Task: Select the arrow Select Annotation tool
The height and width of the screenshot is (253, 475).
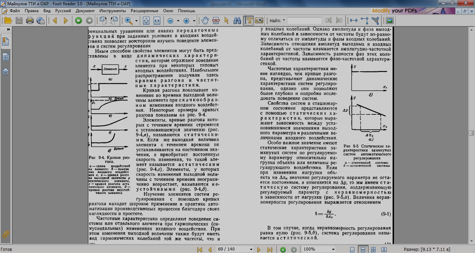Action: coord(227,21)
